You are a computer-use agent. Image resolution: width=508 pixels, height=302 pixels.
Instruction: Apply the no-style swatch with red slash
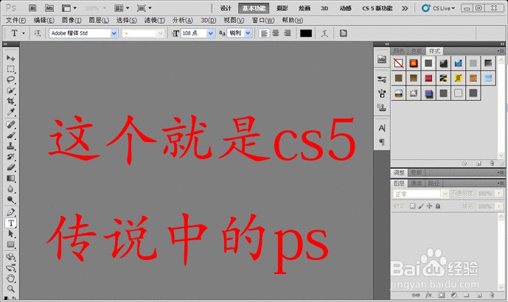(x=398, y=63)
